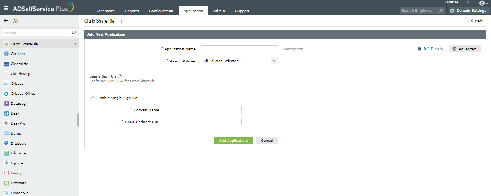The image size is (491, 196).
Task: Click the sidebar Search input field
Action: click(x=36, y=33)
